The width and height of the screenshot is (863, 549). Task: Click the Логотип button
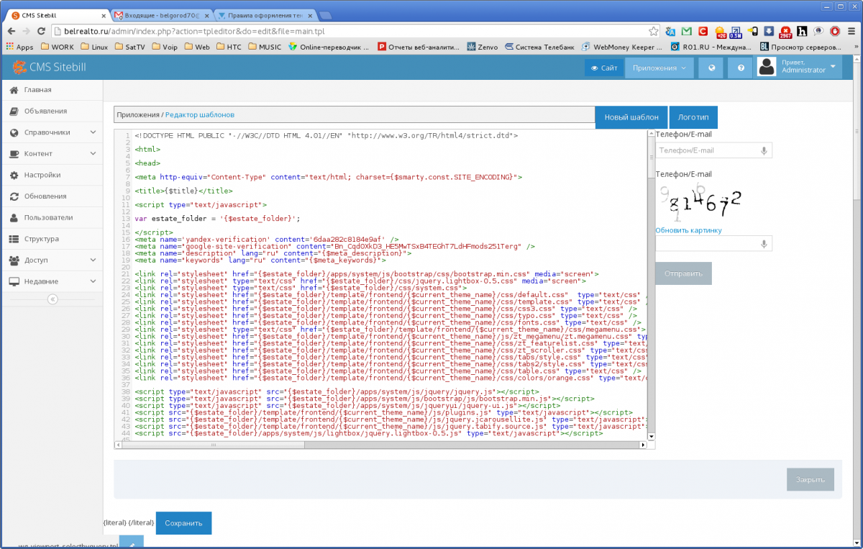coord(693,117)
